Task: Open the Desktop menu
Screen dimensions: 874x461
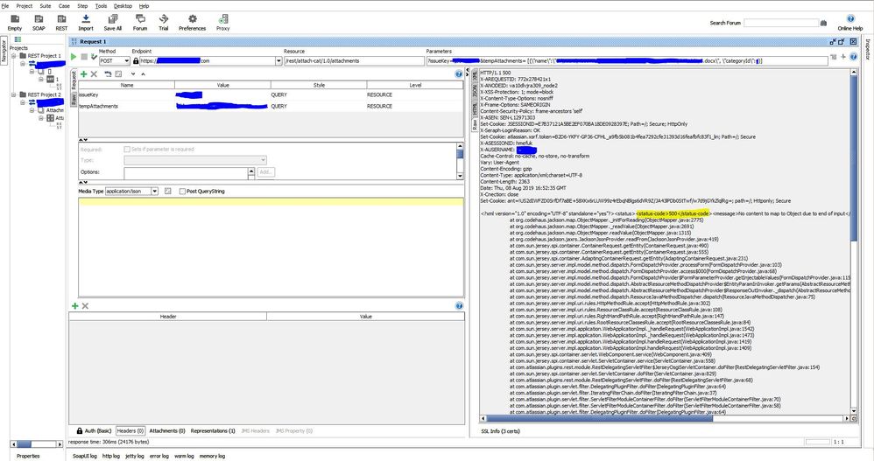Action: click(123, 5)
